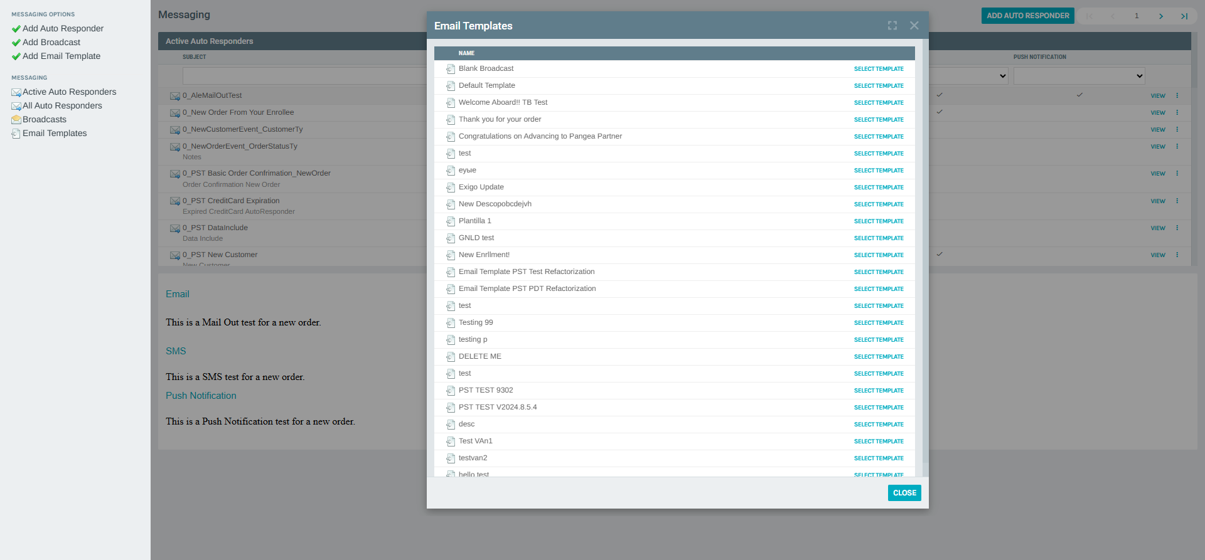Click the SMS preview heading

click(x=176, y=351)
